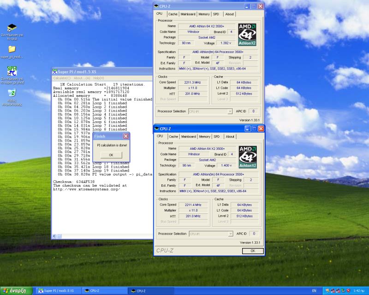Switch to Mainboard tab in front CPU-Z window

pos(189,137)
